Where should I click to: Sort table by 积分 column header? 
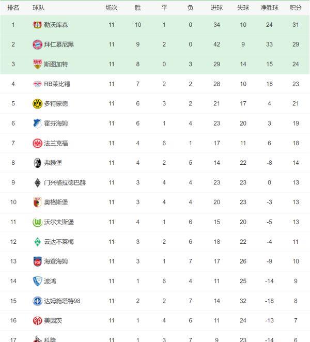coord(296,8)
